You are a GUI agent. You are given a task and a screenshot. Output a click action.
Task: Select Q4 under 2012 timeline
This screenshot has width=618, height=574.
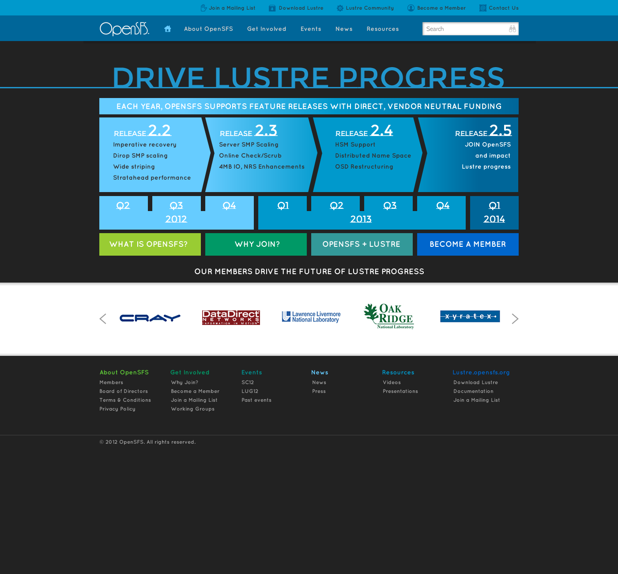230,205
